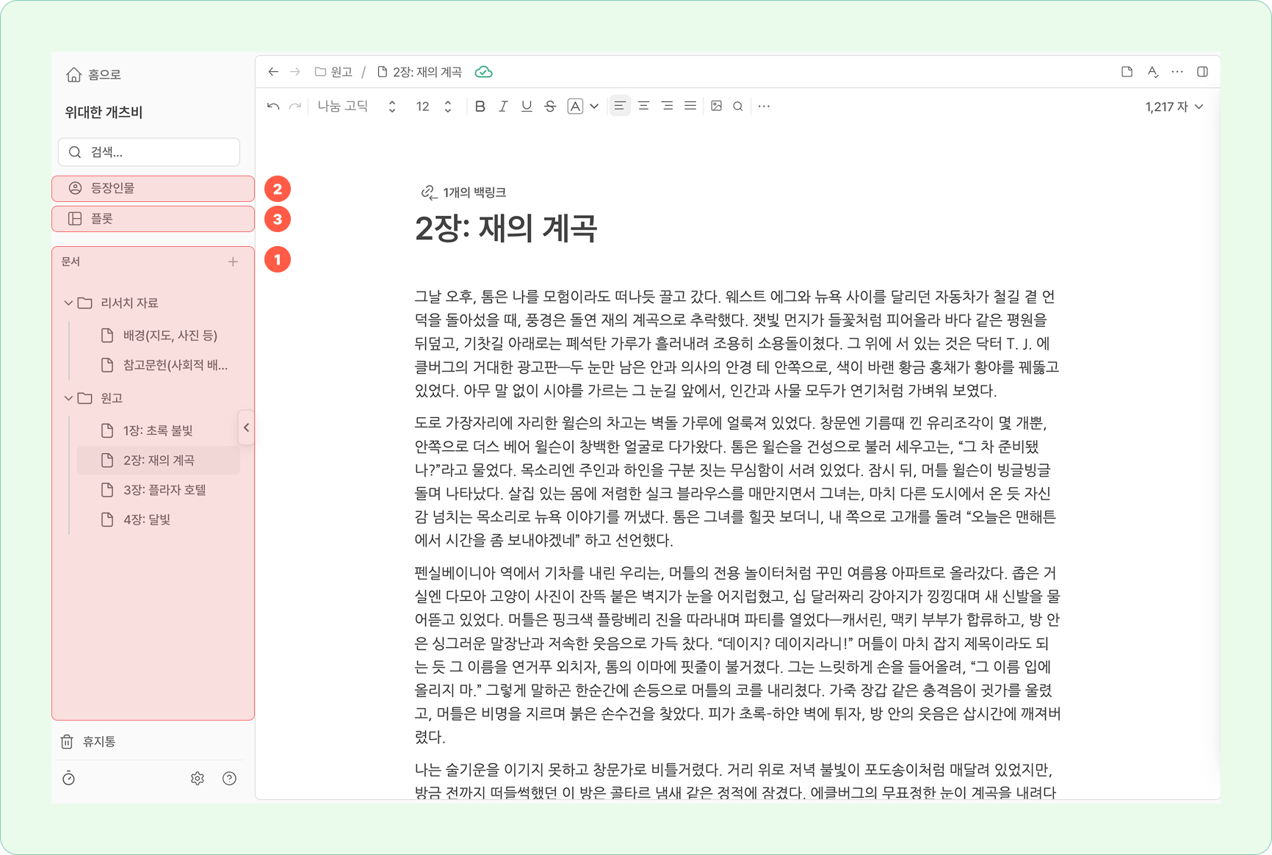Expand the text color dropdown chevron
Image resolution: width=1272 pixels, height=855 pixels.
pos(594,107)
